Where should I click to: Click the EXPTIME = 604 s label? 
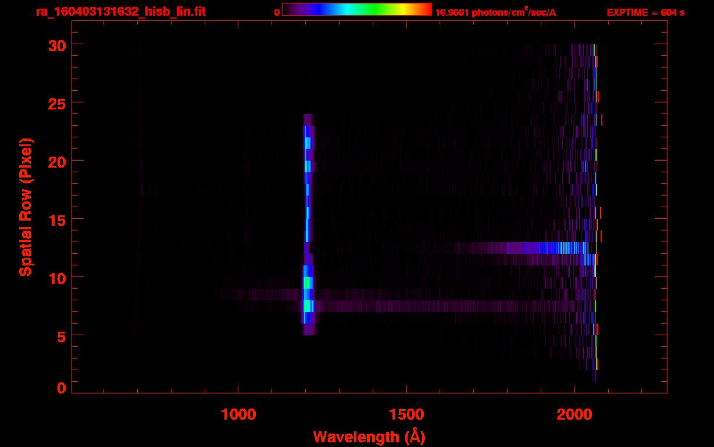coord(645,12)
